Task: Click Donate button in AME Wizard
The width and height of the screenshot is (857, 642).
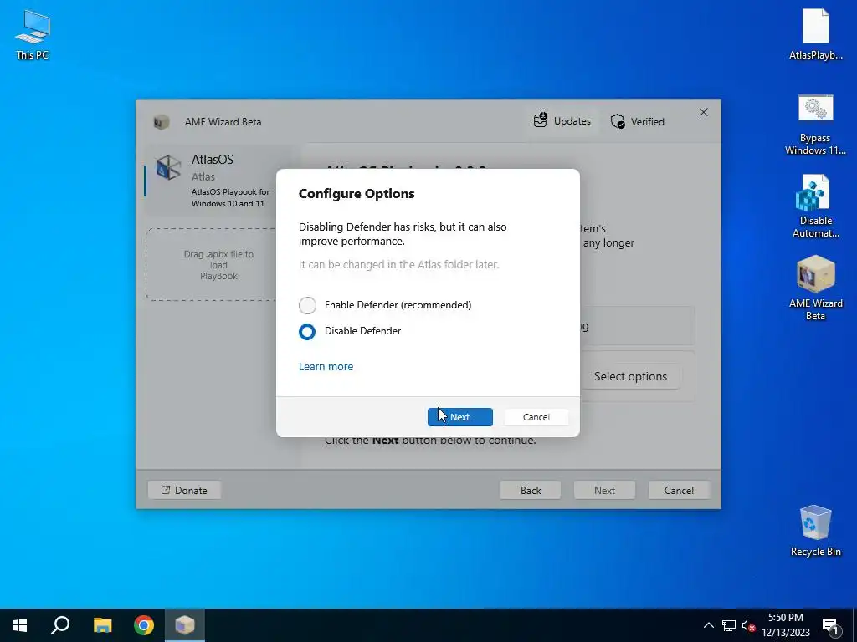Action: point(184,490)
